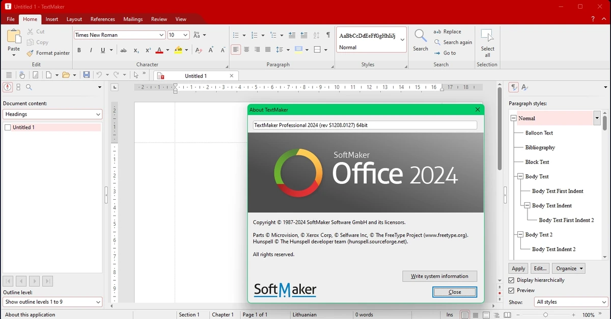611x319 pixels.
Task: Switch to the References ribbon tab
Action: 103,19
